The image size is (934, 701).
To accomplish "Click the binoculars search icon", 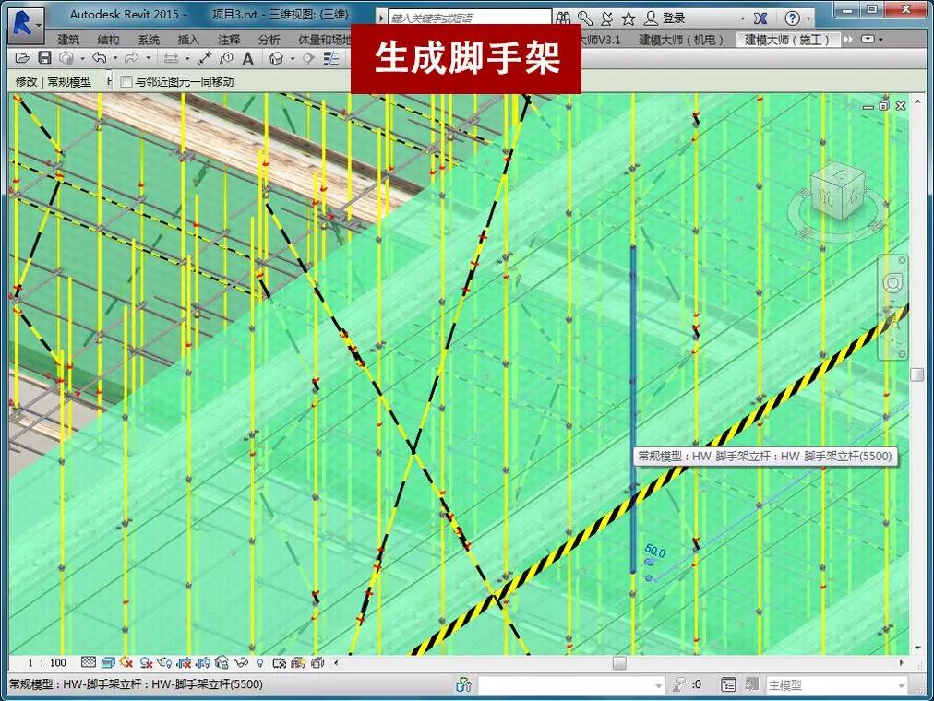I will [563, 18].
